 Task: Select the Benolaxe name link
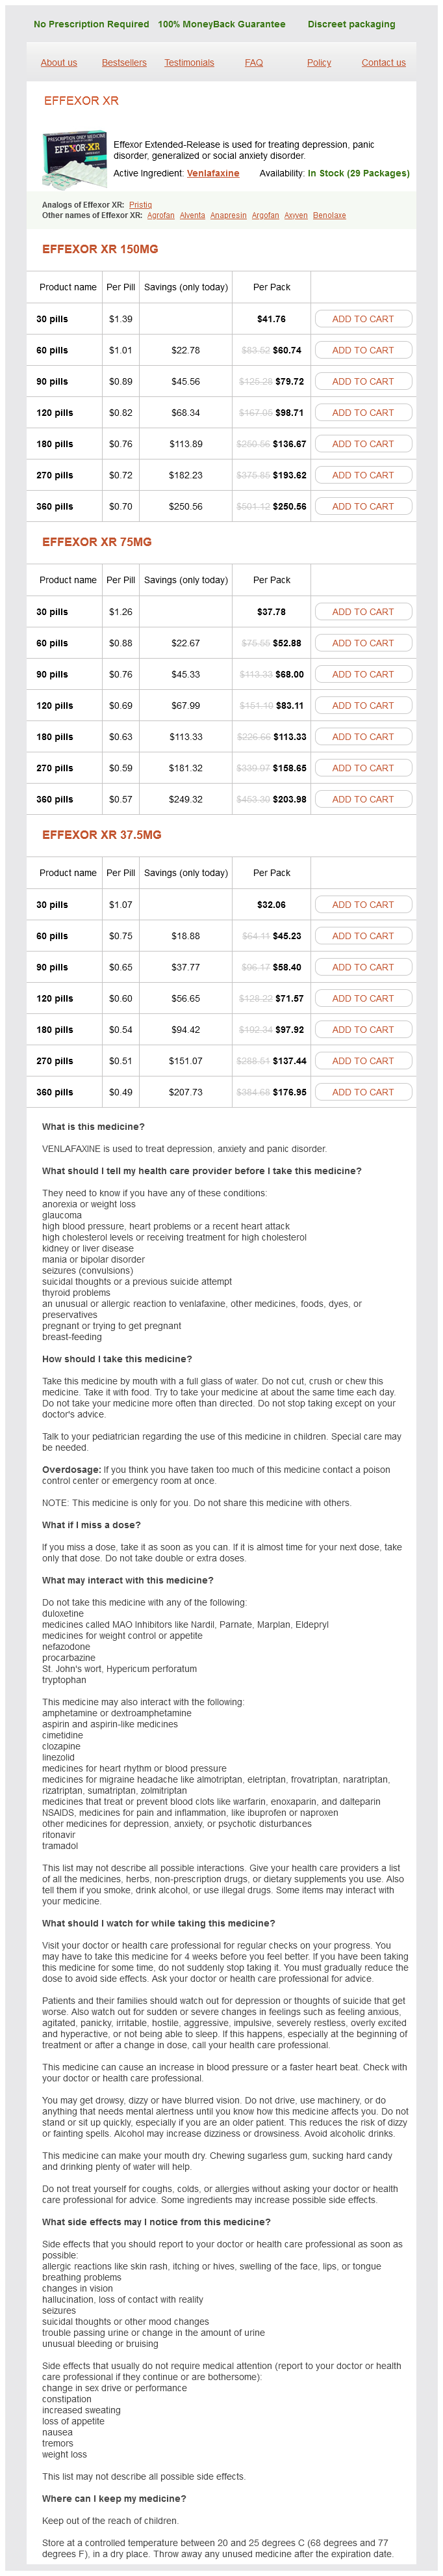click(329, 216)
